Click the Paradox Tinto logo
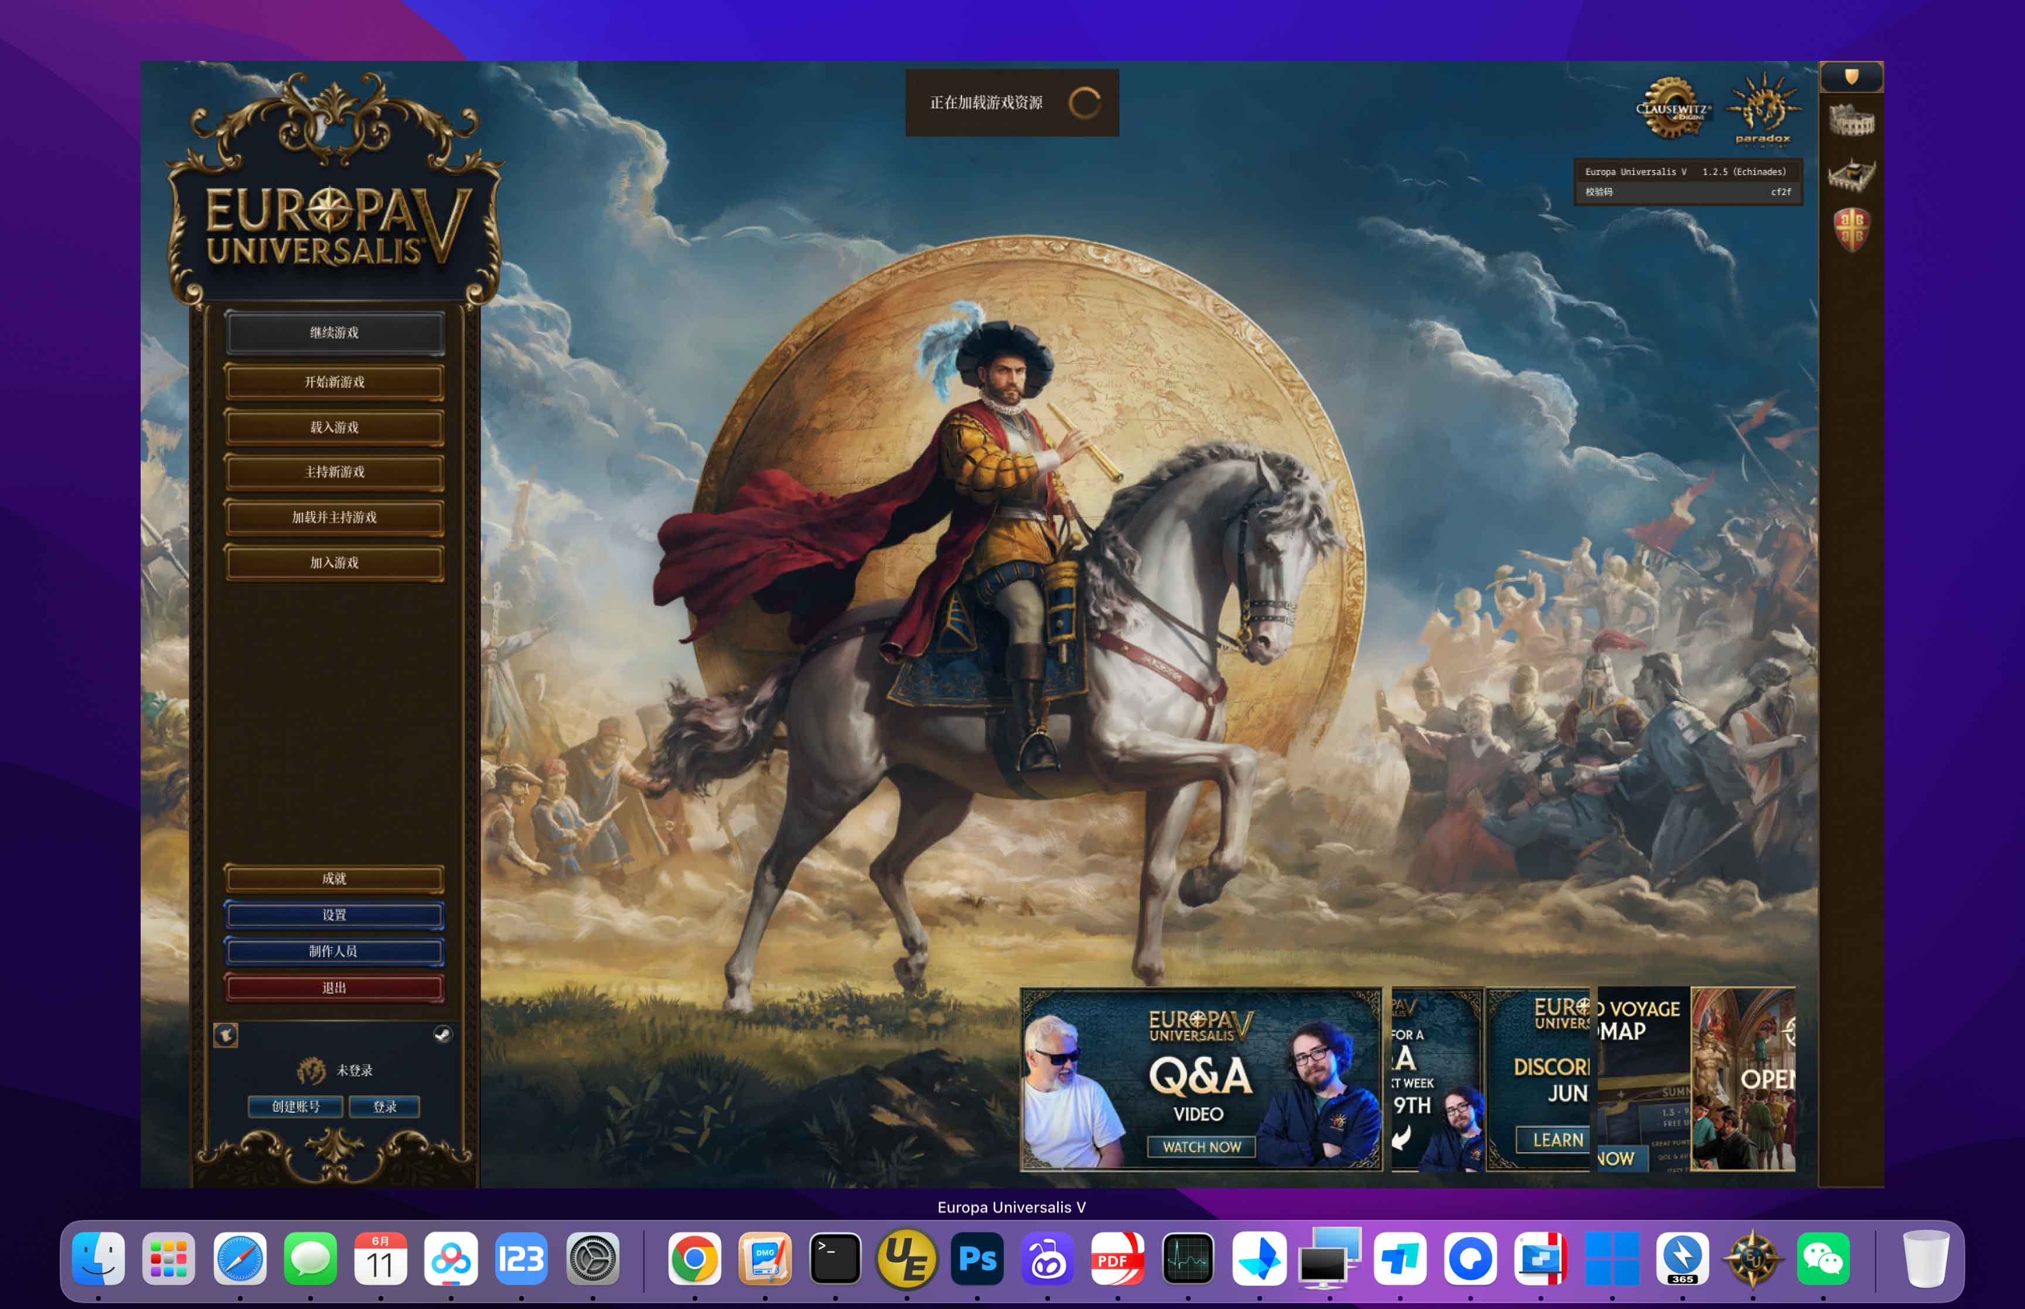 click(1763, 109)
